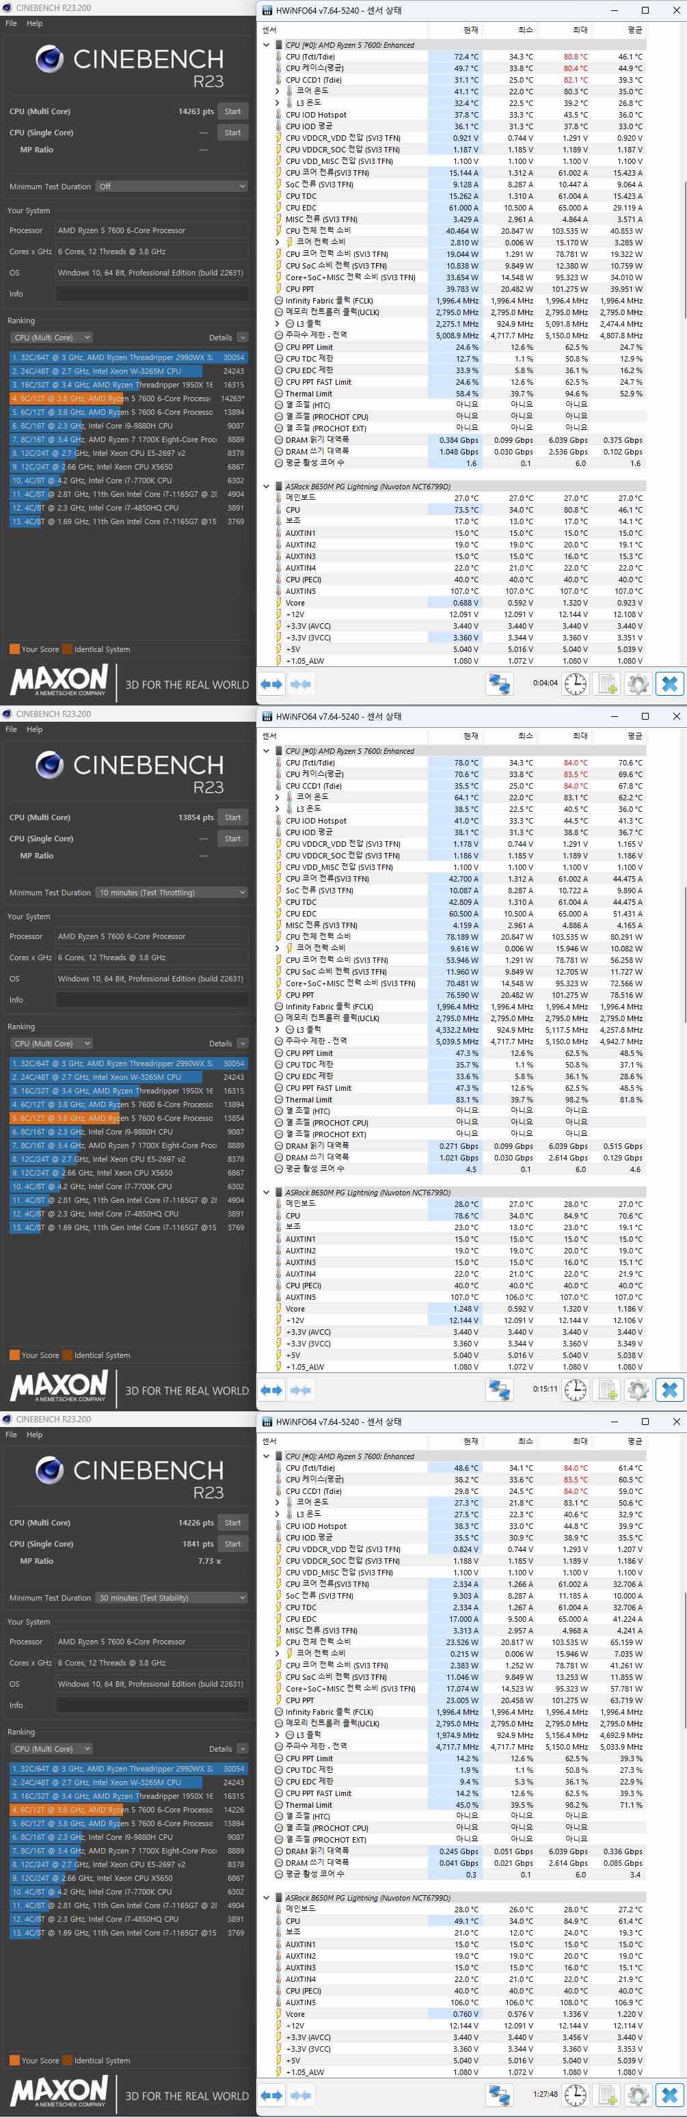Click the blue expand arrows beside the 0:04:04 timer

[271, 683]
